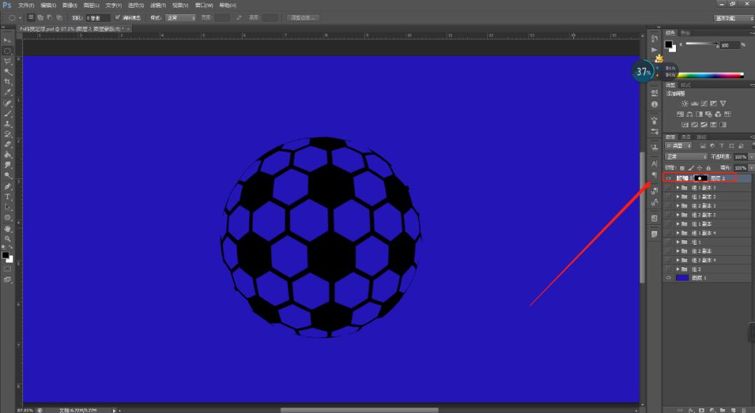Click the feather (羽化) input field
This screenshot has width=755, height=413.
(98, 17)
